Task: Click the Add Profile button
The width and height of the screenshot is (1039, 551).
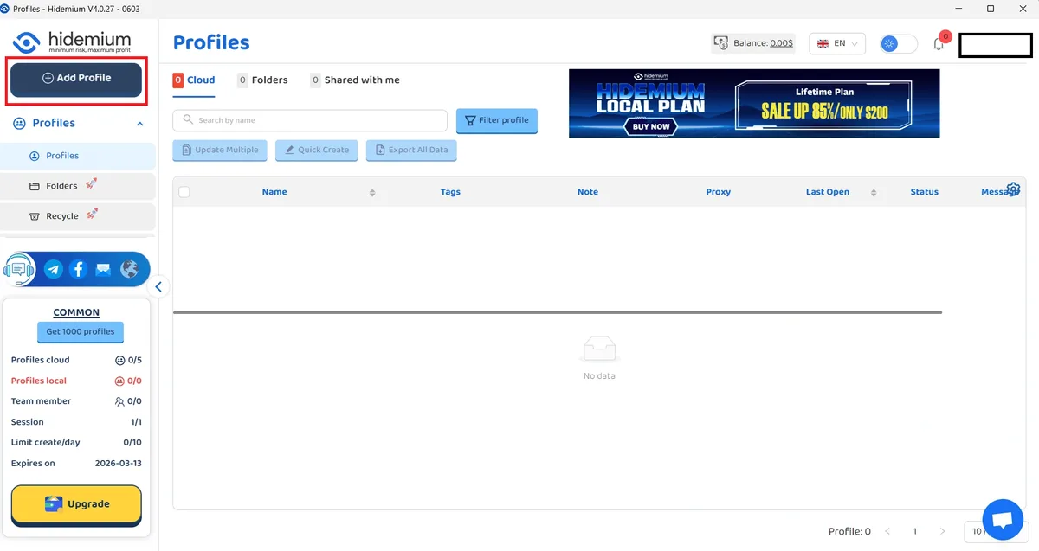Action: pos(77,79)
